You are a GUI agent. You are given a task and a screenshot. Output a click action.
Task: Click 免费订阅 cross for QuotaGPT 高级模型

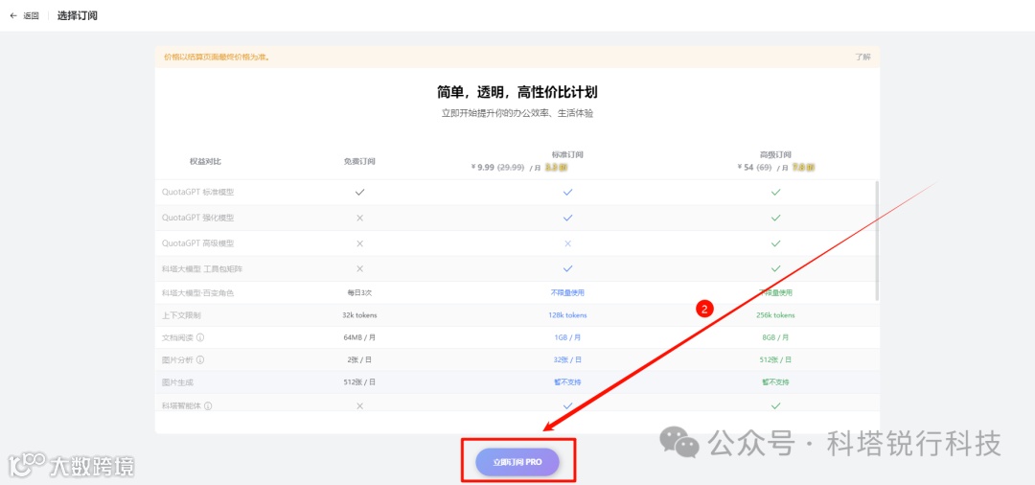click(x=359, y=243)
